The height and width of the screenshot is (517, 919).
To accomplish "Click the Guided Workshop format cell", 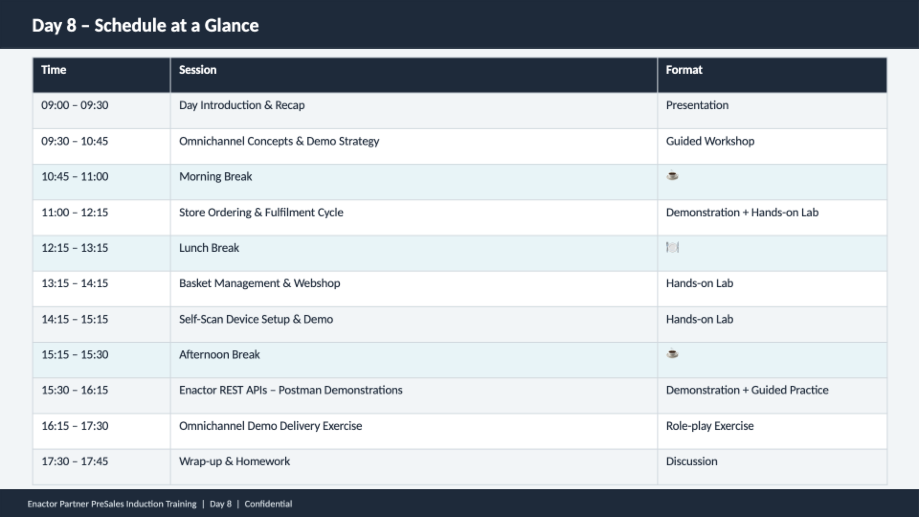I will click(710, 141).
